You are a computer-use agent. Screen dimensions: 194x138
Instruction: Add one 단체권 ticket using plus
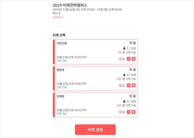point(134,112)
